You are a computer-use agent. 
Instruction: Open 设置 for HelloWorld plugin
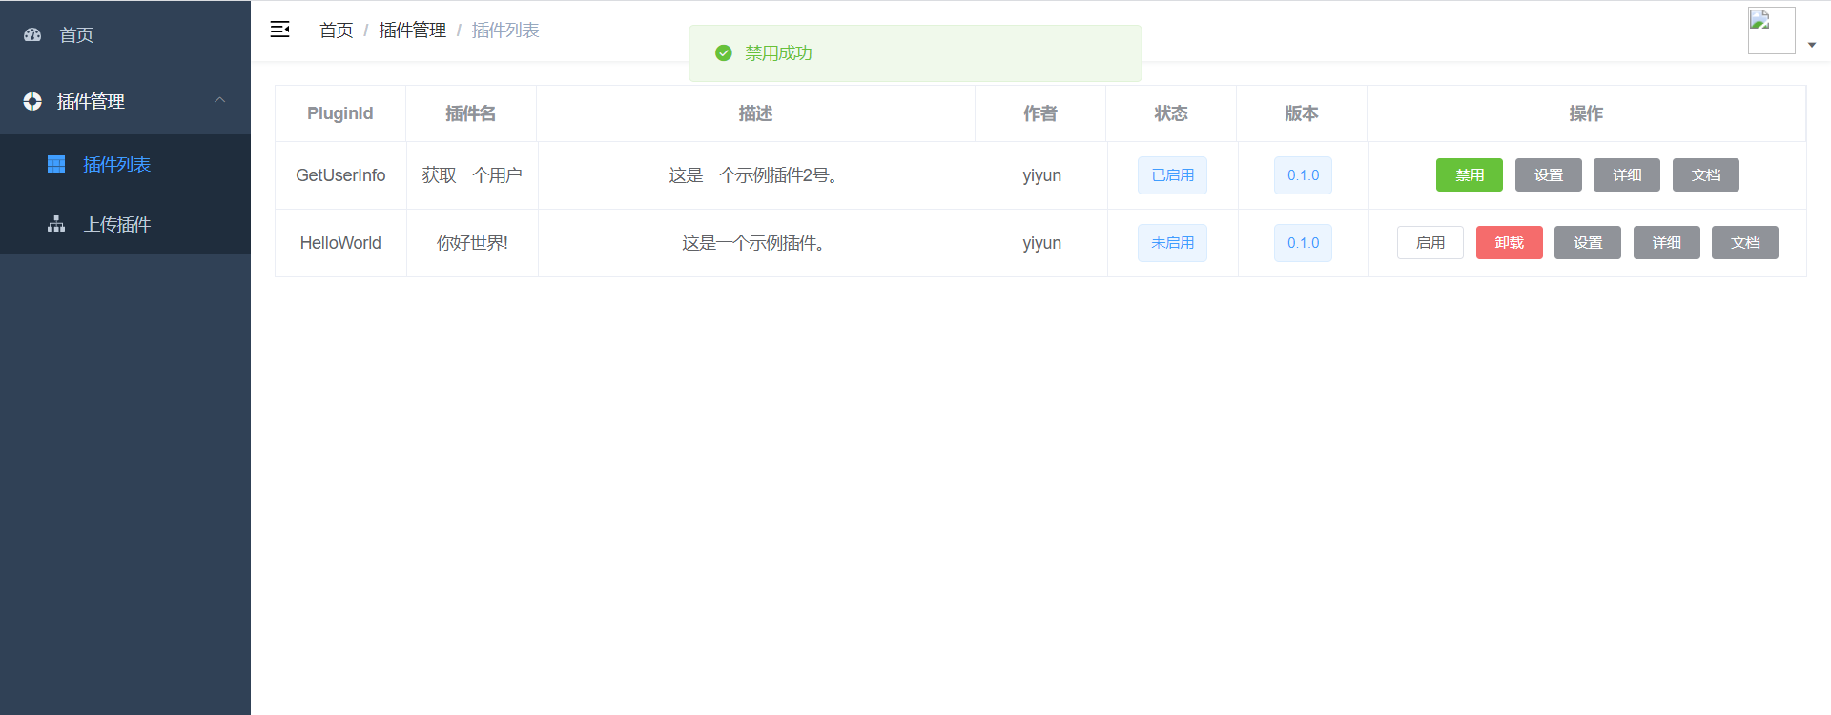(1588, 243)
